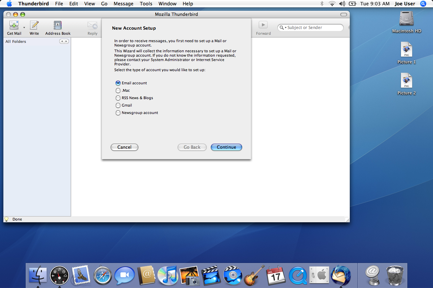Select the .Mac account radio button

(x=118, y=90)
